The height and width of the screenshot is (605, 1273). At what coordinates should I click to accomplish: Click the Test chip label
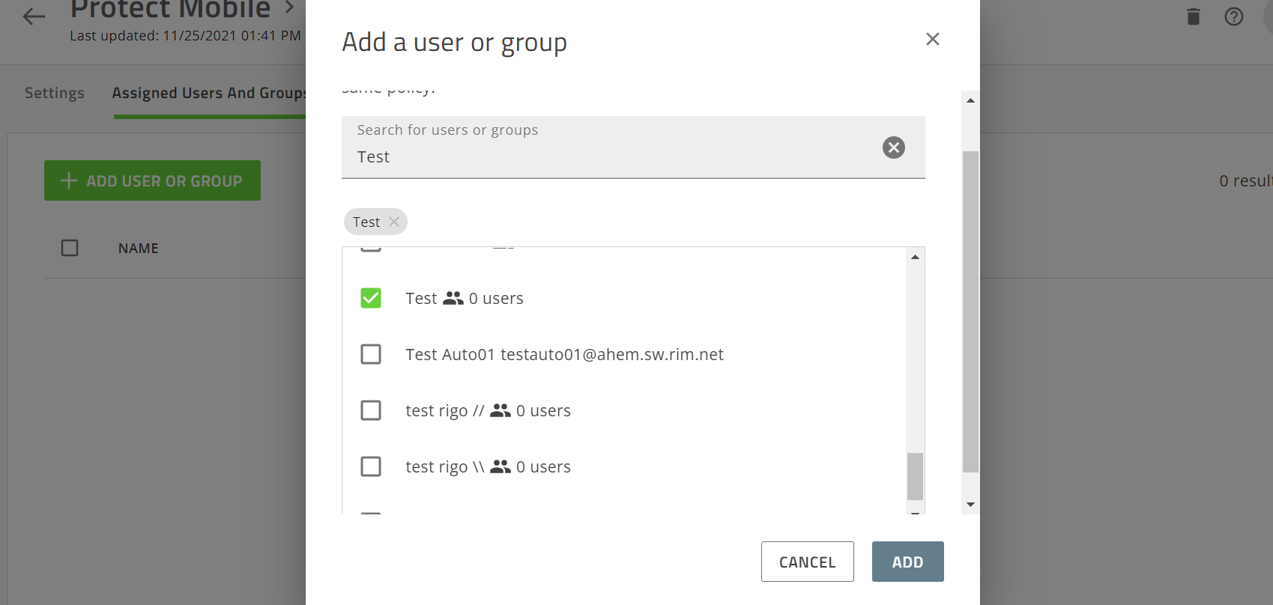click(x=366, y=222)
